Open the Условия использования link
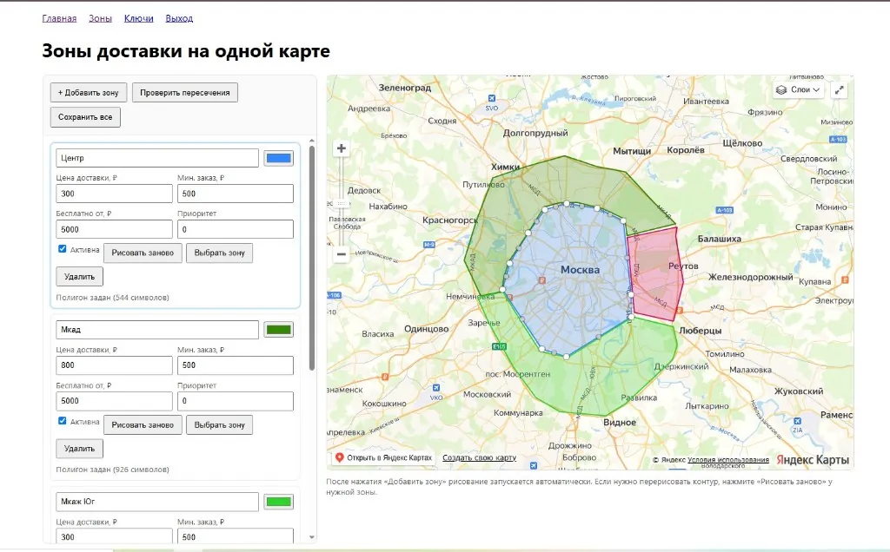The height and width of the screenshot is (552, 890). point(728,460)
